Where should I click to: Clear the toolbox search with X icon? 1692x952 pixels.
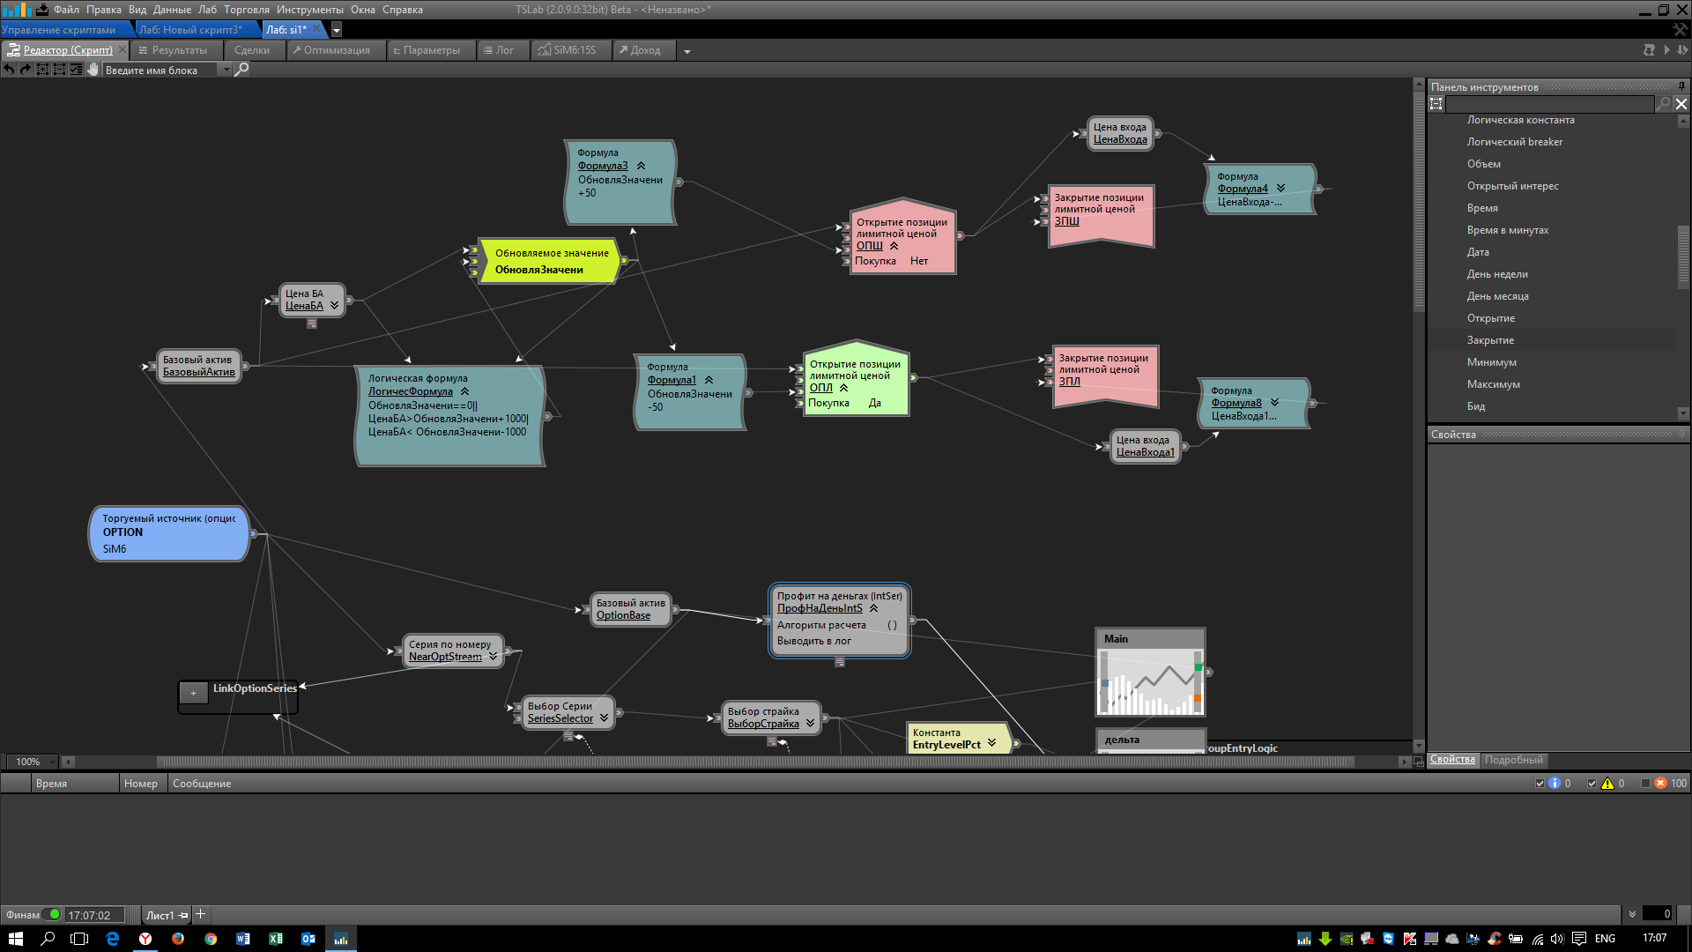[1681, 104]
